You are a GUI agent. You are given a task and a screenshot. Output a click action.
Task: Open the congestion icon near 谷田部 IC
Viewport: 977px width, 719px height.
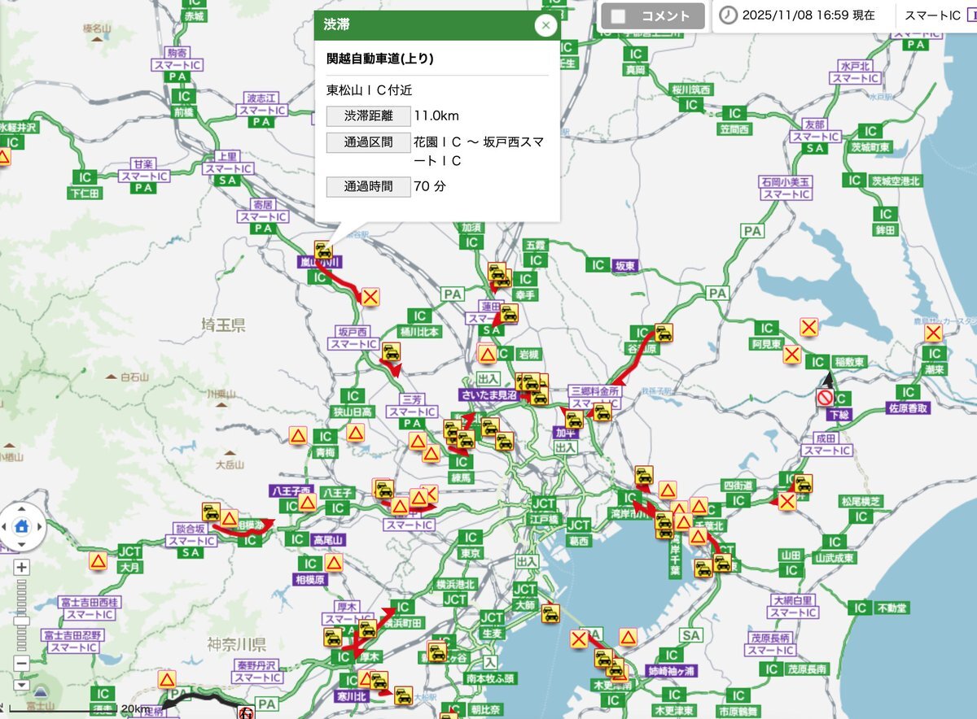click(x=664, y=332)
